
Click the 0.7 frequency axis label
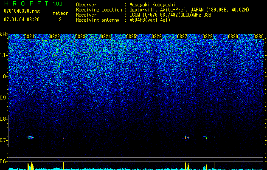tap(3, 140)
